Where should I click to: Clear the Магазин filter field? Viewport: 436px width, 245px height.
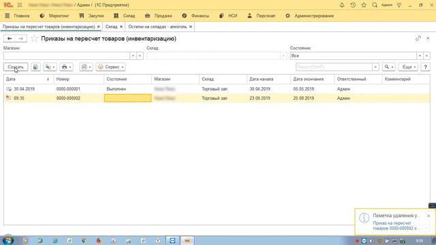tap(140, 56)
